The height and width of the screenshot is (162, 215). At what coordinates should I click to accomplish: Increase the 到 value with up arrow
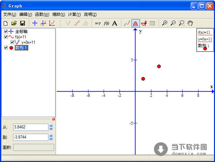point(51,136)
